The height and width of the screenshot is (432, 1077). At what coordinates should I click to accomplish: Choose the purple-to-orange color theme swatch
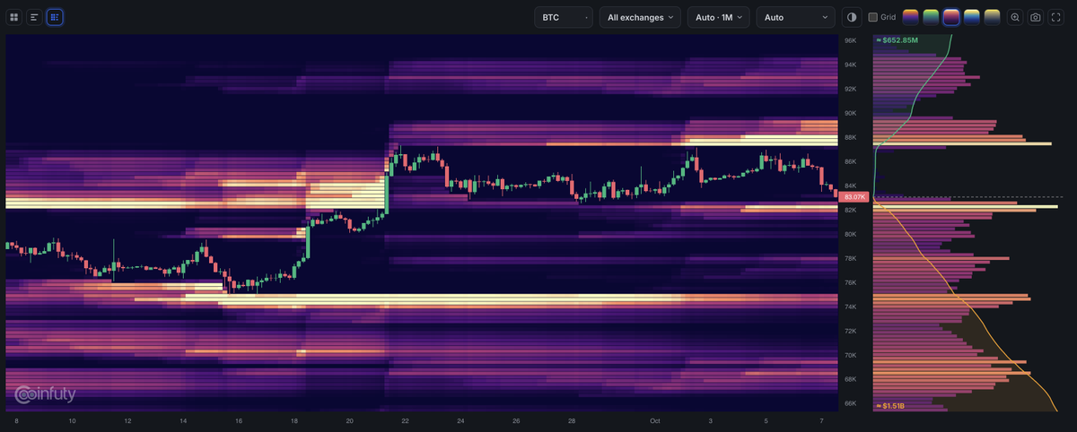pos(911,17)
